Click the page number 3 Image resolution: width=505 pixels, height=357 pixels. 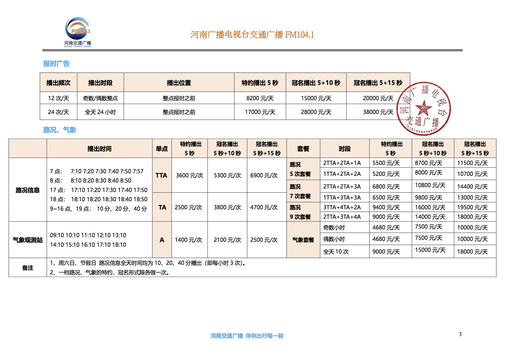[x=460, y=334]
